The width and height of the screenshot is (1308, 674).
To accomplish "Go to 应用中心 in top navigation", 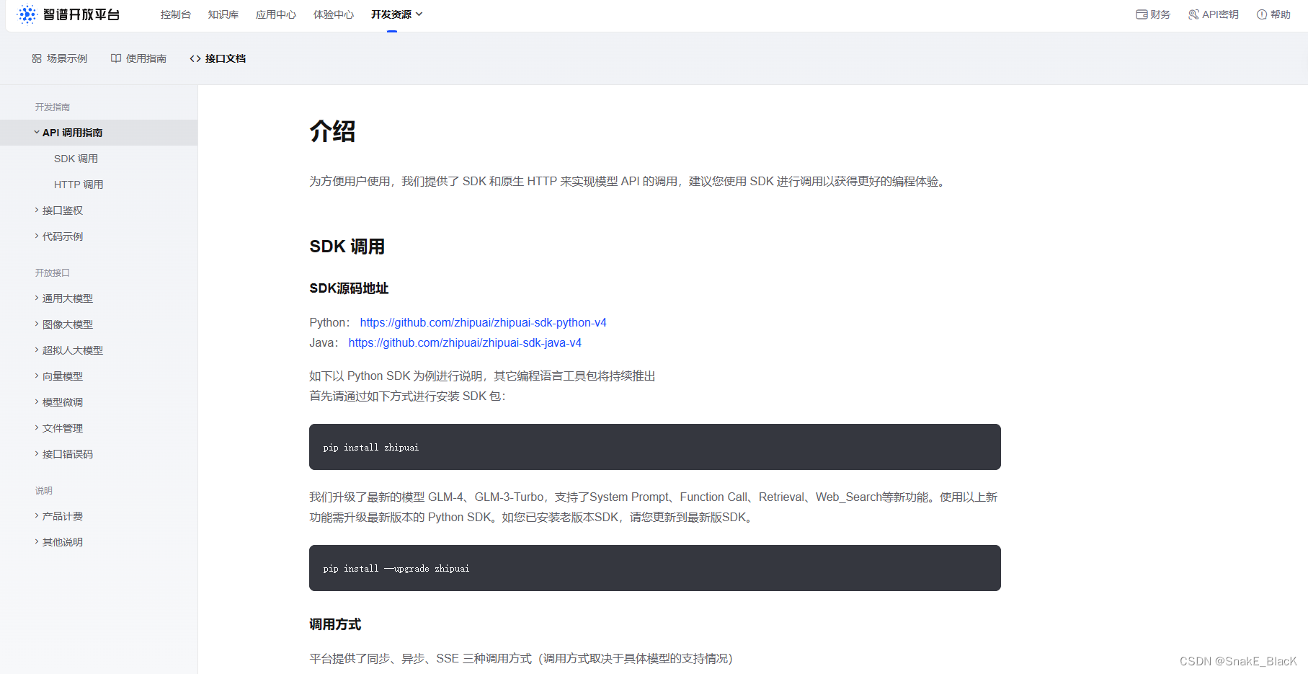I will pos(276,14).
